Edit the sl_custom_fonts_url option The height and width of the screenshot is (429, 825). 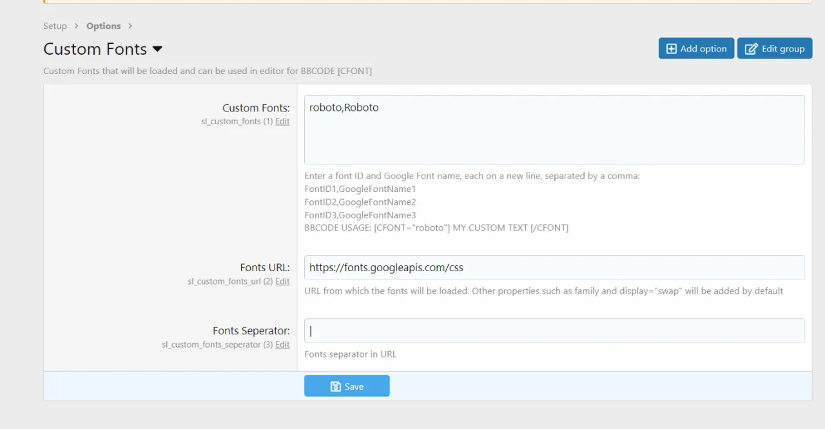point(282,281)
